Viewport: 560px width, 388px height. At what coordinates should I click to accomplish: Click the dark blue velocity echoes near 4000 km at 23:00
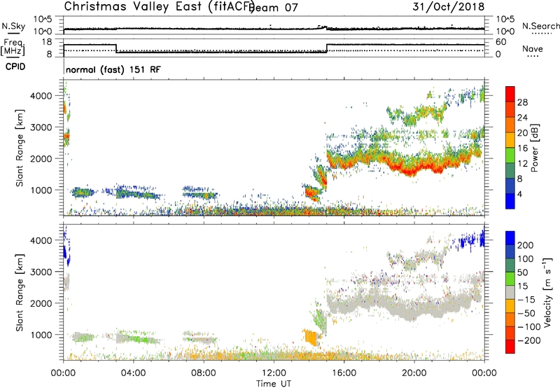pyautogui.click(x=466, y=241)
